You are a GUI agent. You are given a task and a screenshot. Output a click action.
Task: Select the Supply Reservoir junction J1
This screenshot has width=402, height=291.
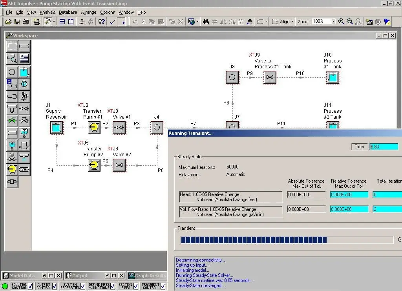point(57,127)
